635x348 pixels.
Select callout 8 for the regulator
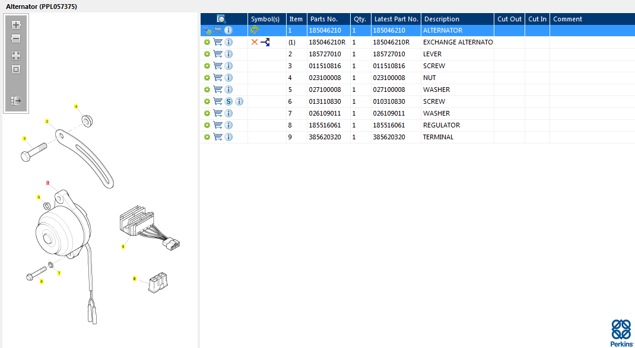click(x=123, y=246)
